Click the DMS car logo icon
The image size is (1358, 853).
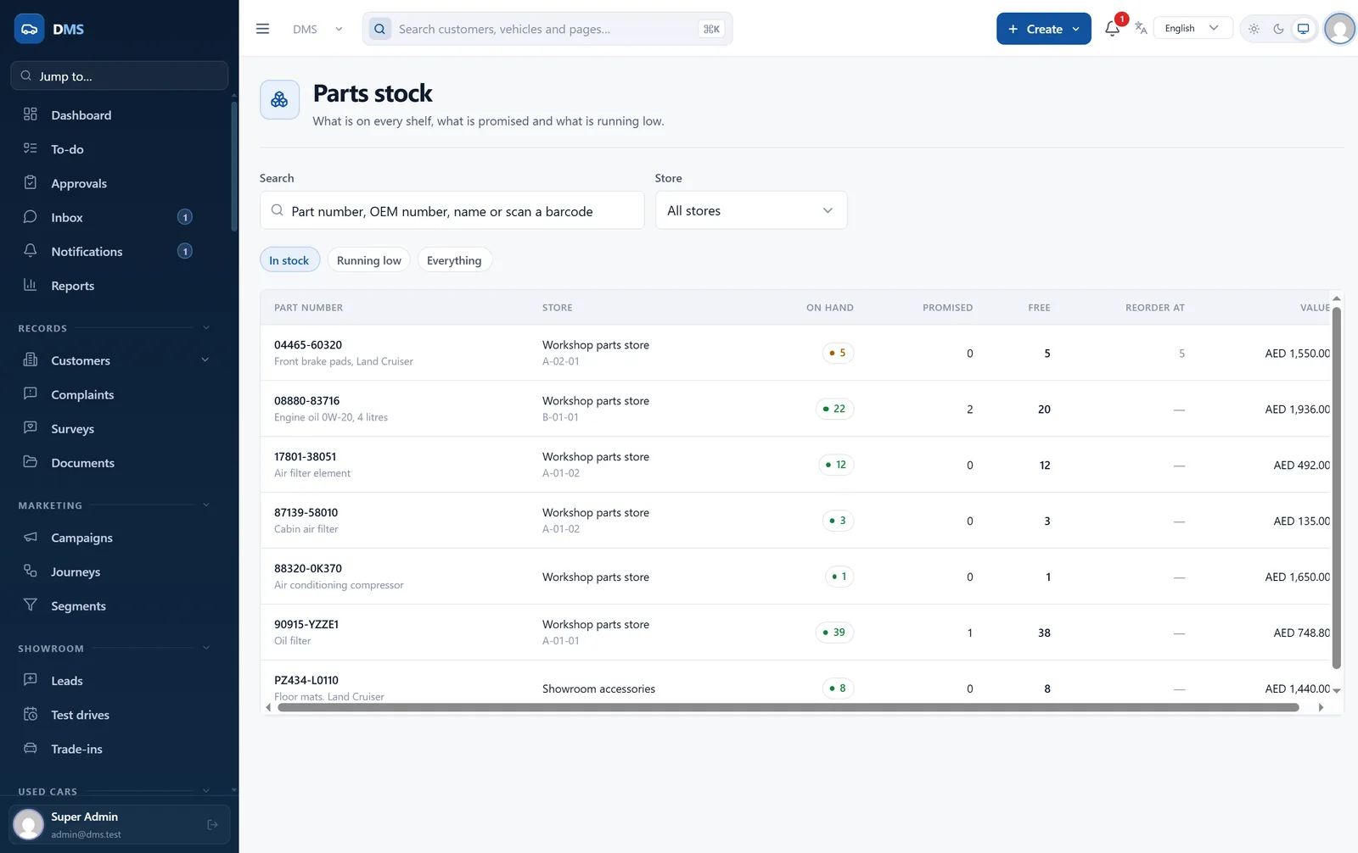(29, 29)
